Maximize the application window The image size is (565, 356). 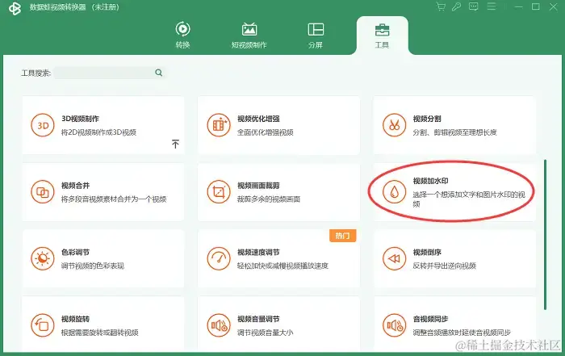[x=535, y=6]
